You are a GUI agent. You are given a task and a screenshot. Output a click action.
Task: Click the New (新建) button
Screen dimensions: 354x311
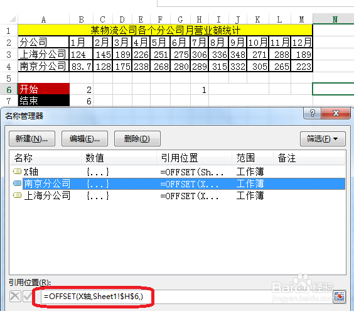pos(32,139)
